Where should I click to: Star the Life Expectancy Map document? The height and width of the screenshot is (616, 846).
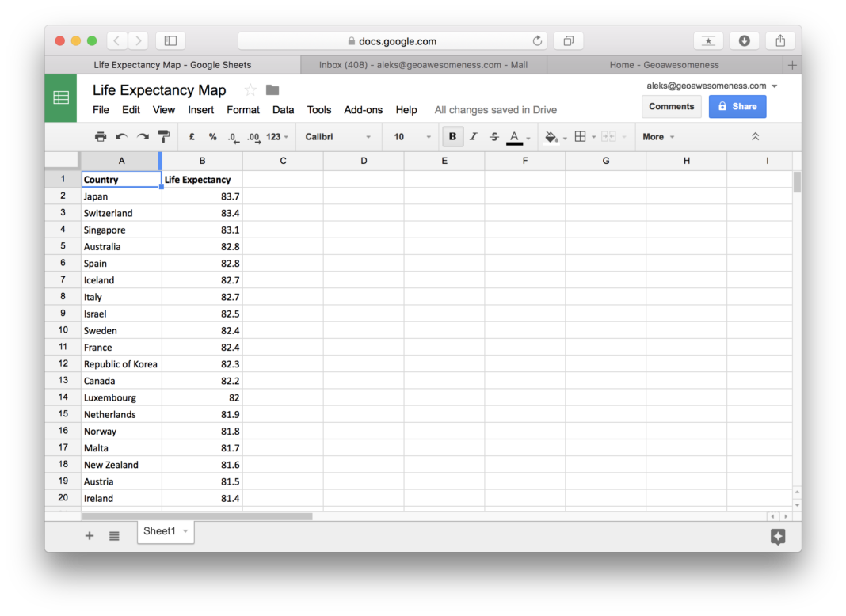(x=250, y=90)
